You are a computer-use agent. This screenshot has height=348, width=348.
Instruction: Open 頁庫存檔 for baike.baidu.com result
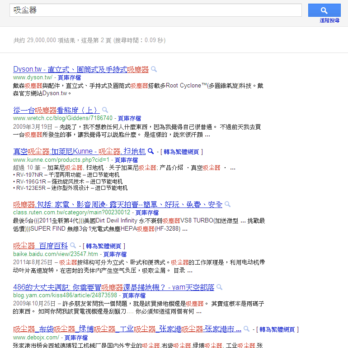point(115,254)
